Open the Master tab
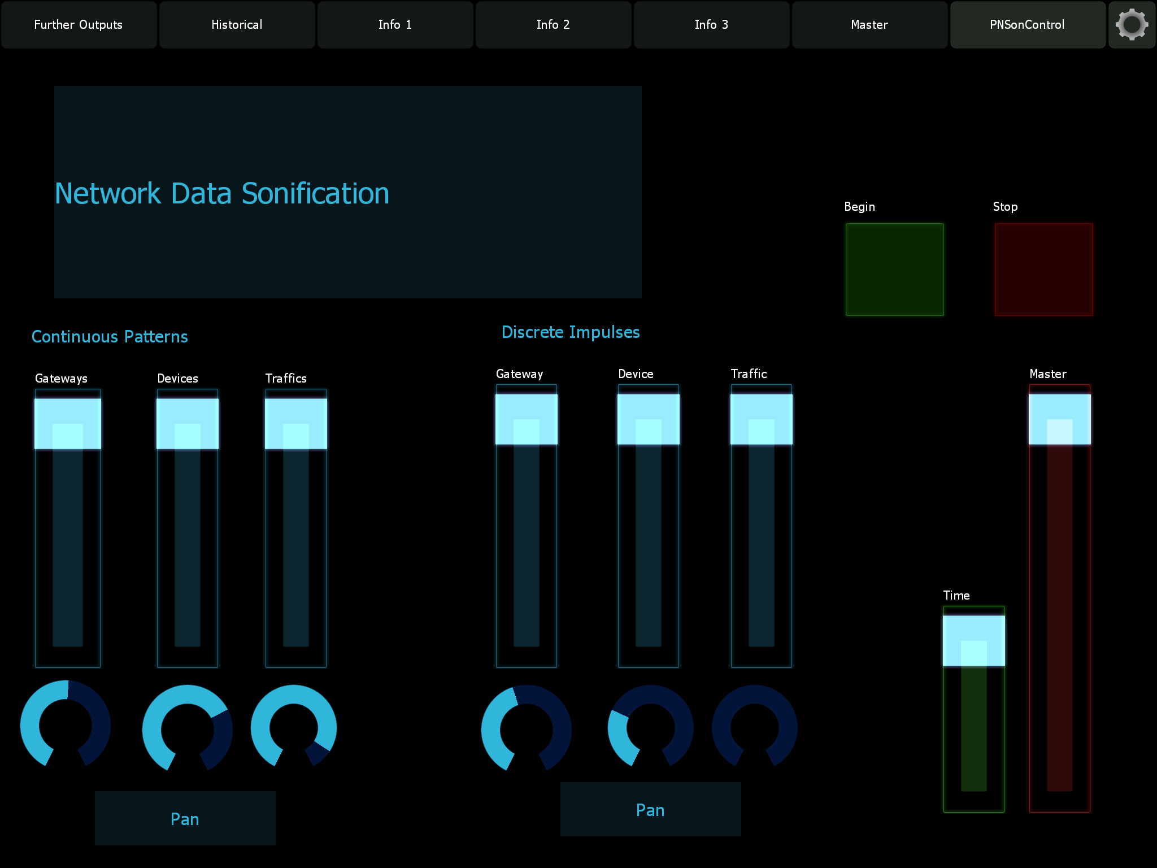The width and height of the screenshot is (1157, 868). click(869, 25)
